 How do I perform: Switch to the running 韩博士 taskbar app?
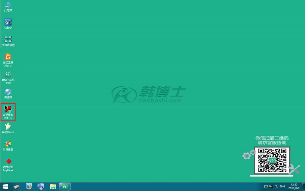[x=65, y=186]
